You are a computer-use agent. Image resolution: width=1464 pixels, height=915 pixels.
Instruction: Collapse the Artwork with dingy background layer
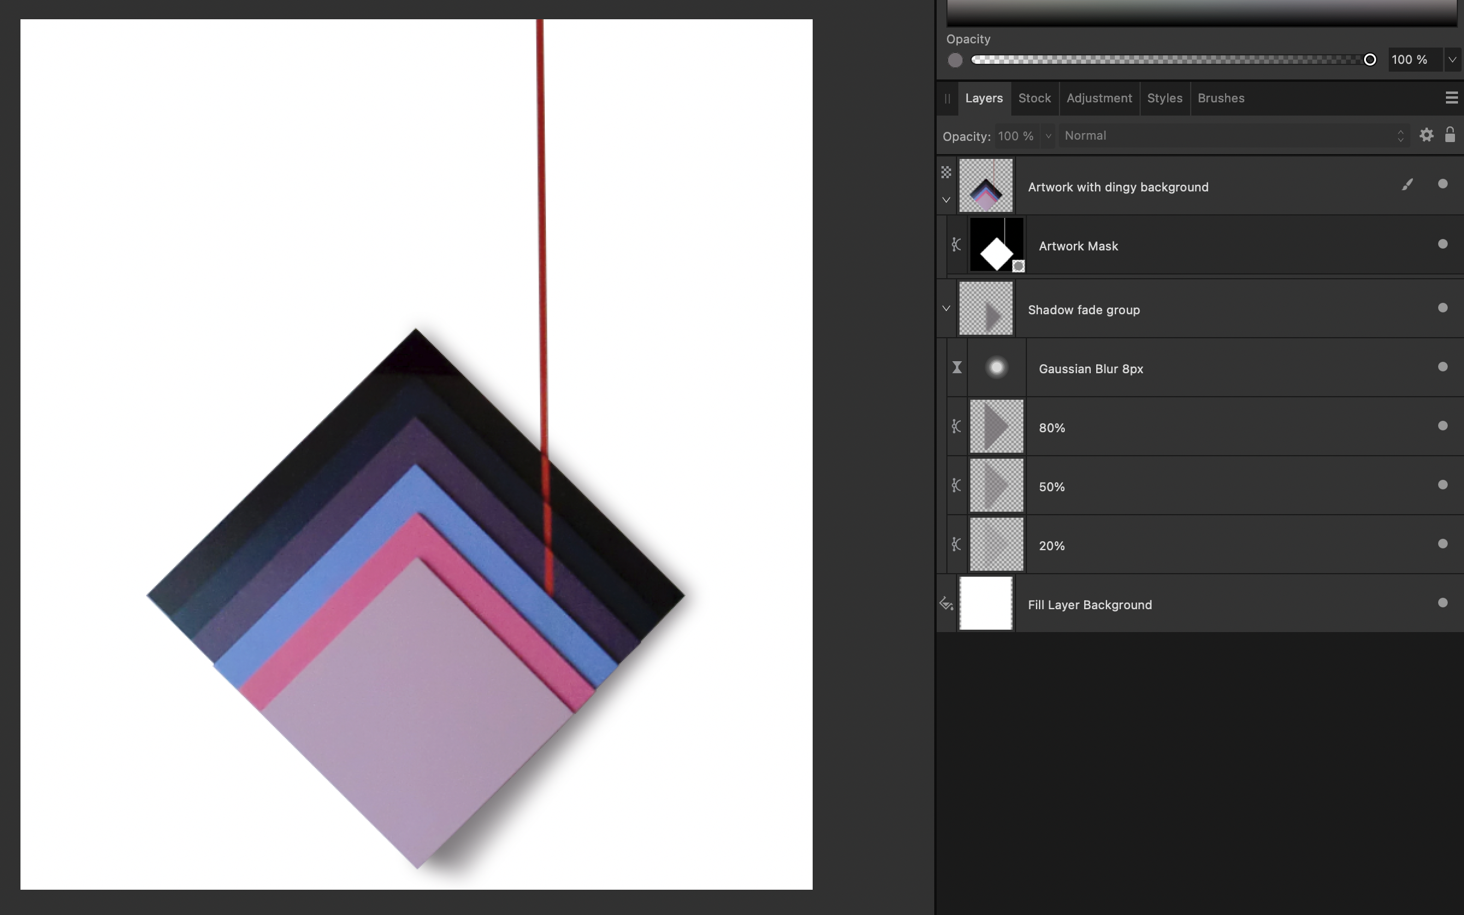[946, 200]
